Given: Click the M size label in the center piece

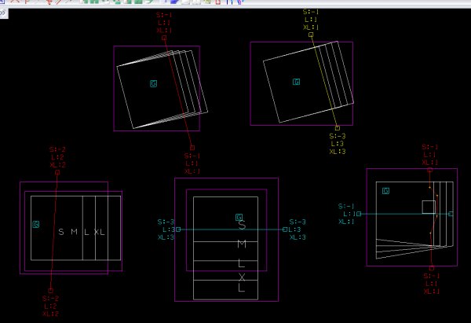Looking at the screenshot, I should pyautogui.click(x=242, y=244).
